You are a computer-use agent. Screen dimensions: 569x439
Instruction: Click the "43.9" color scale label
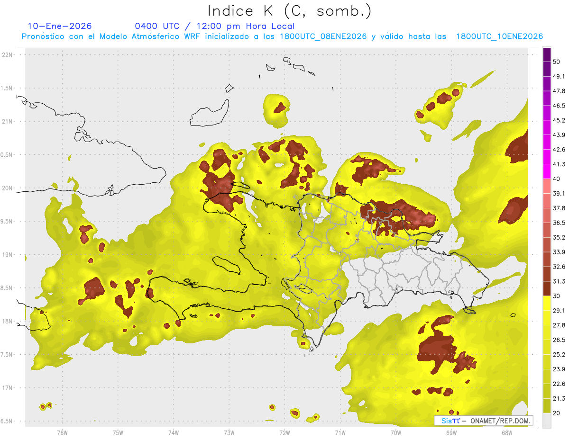(560, 135)
